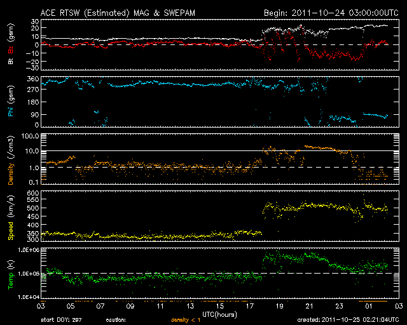407x325 pixels.
Task: Click the "20" tick on Bt Bz panel
Action: click(x=35, y=28)
